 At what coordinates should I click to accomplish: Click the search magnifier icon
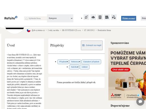coord(27,19)
